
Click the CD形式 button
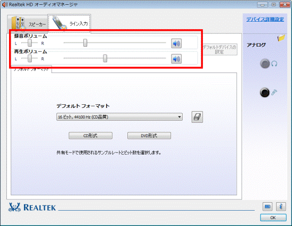point(90,135)
